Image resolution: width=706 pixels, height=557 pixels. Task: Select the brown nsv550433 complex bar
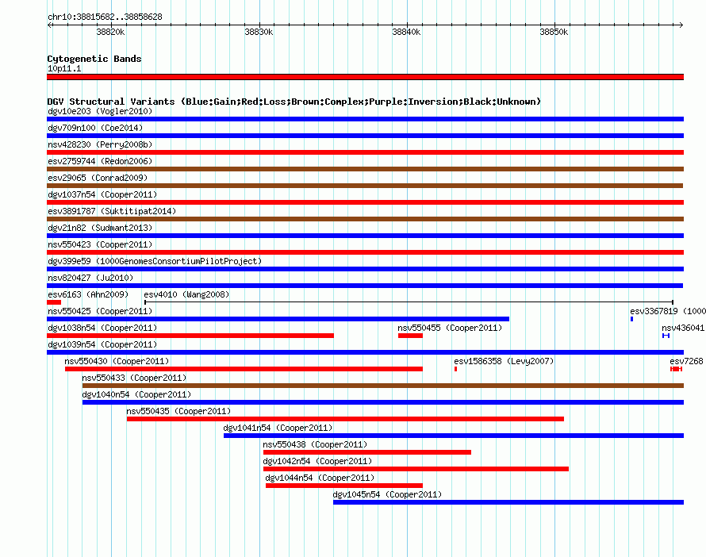coord(383,386)
